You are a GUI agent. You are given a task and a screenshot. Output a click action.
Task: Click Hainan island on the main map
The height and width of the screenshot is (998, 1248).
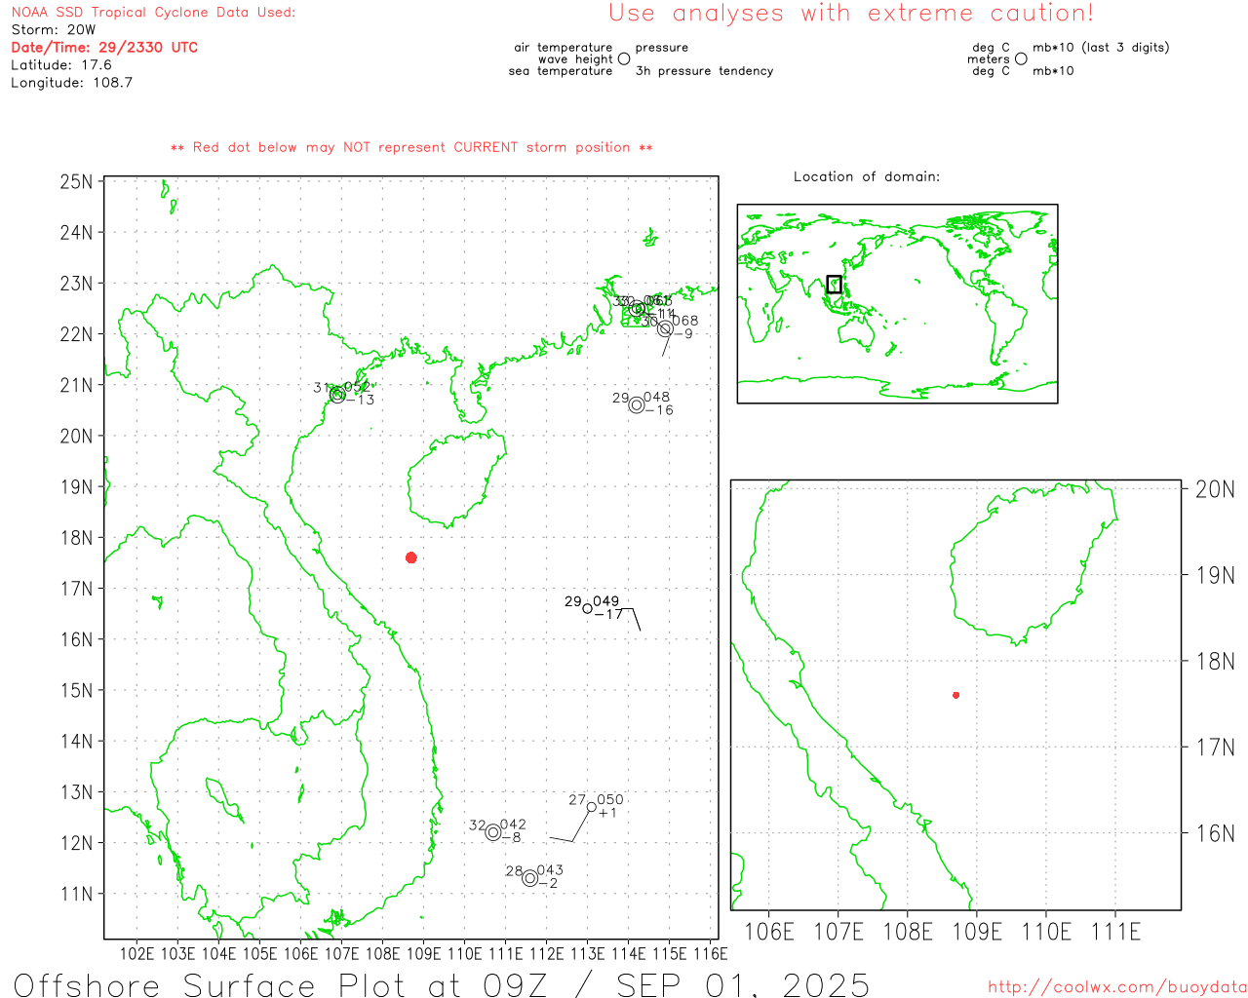click(455, 480)
